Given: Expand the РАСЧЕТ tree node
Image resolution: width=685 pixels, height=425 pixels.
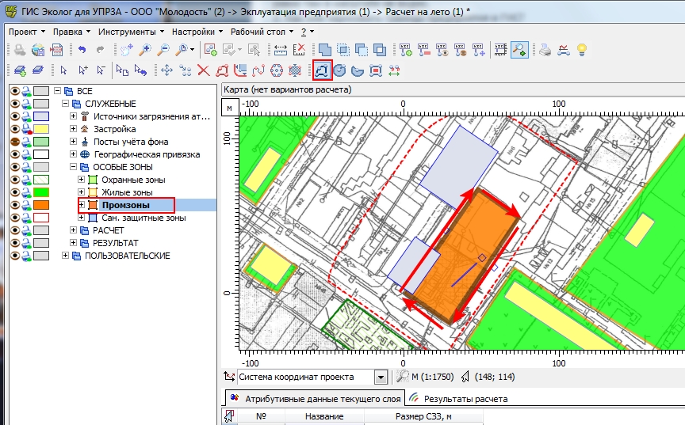Looking at the screenshot, I should click(x=73, y=230).
